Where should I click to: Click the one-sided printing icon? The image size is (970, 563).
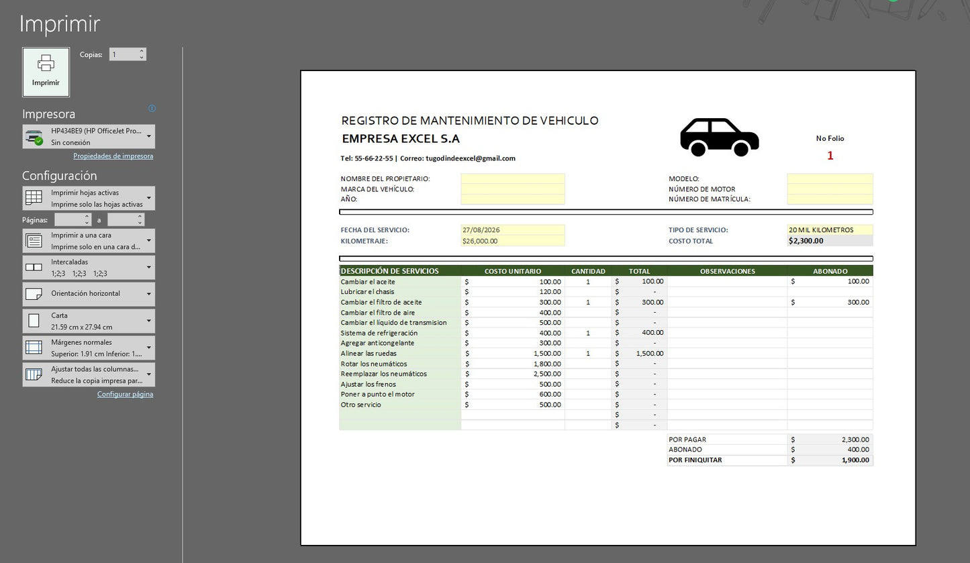tap(34, 240)
